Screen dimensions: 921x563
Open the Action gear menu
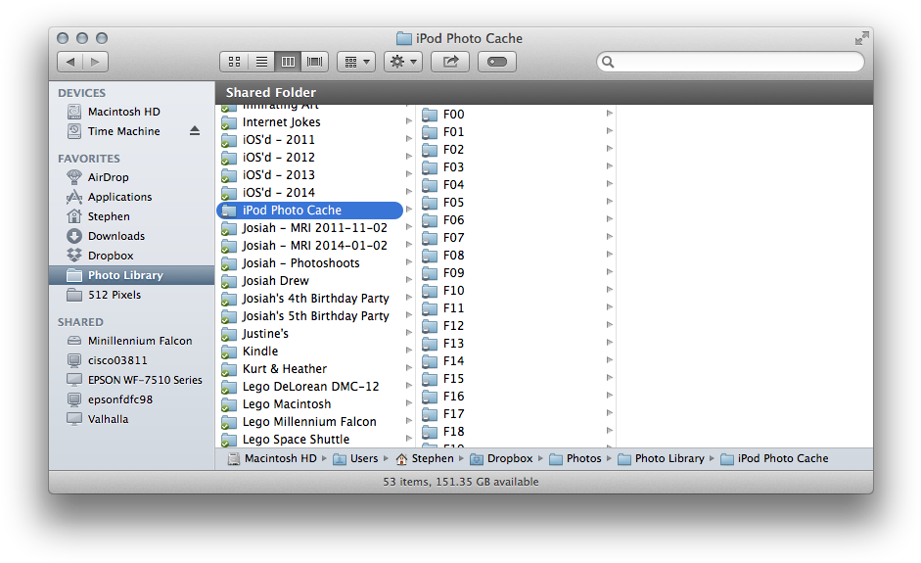[403, 62]
